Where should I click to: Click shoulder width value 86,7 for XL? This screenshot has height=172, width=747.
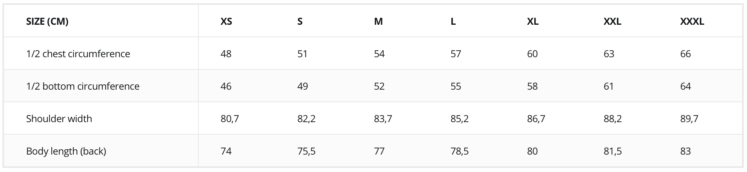(536, 119)
